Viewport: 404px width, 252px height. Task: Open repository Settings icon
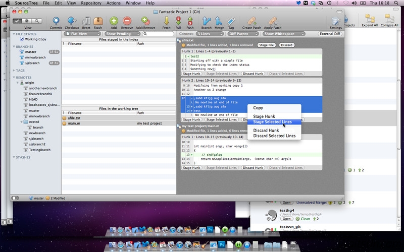(x=335, y=21)
